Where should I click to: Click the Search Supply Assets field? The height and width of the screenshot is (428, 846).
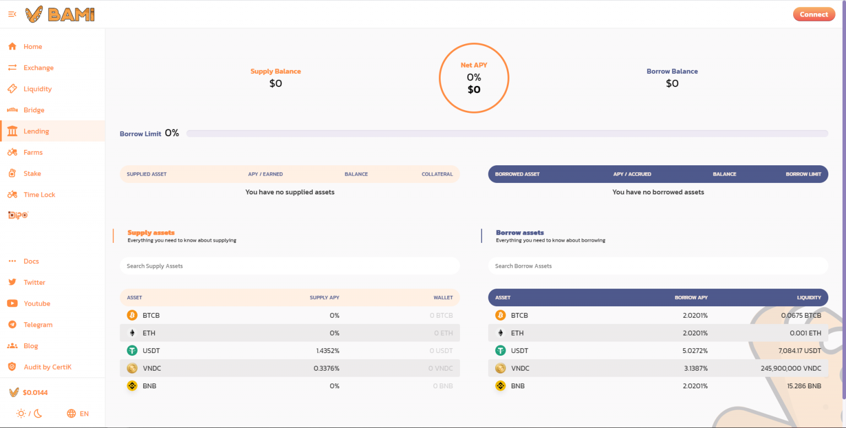pos(290,266)
